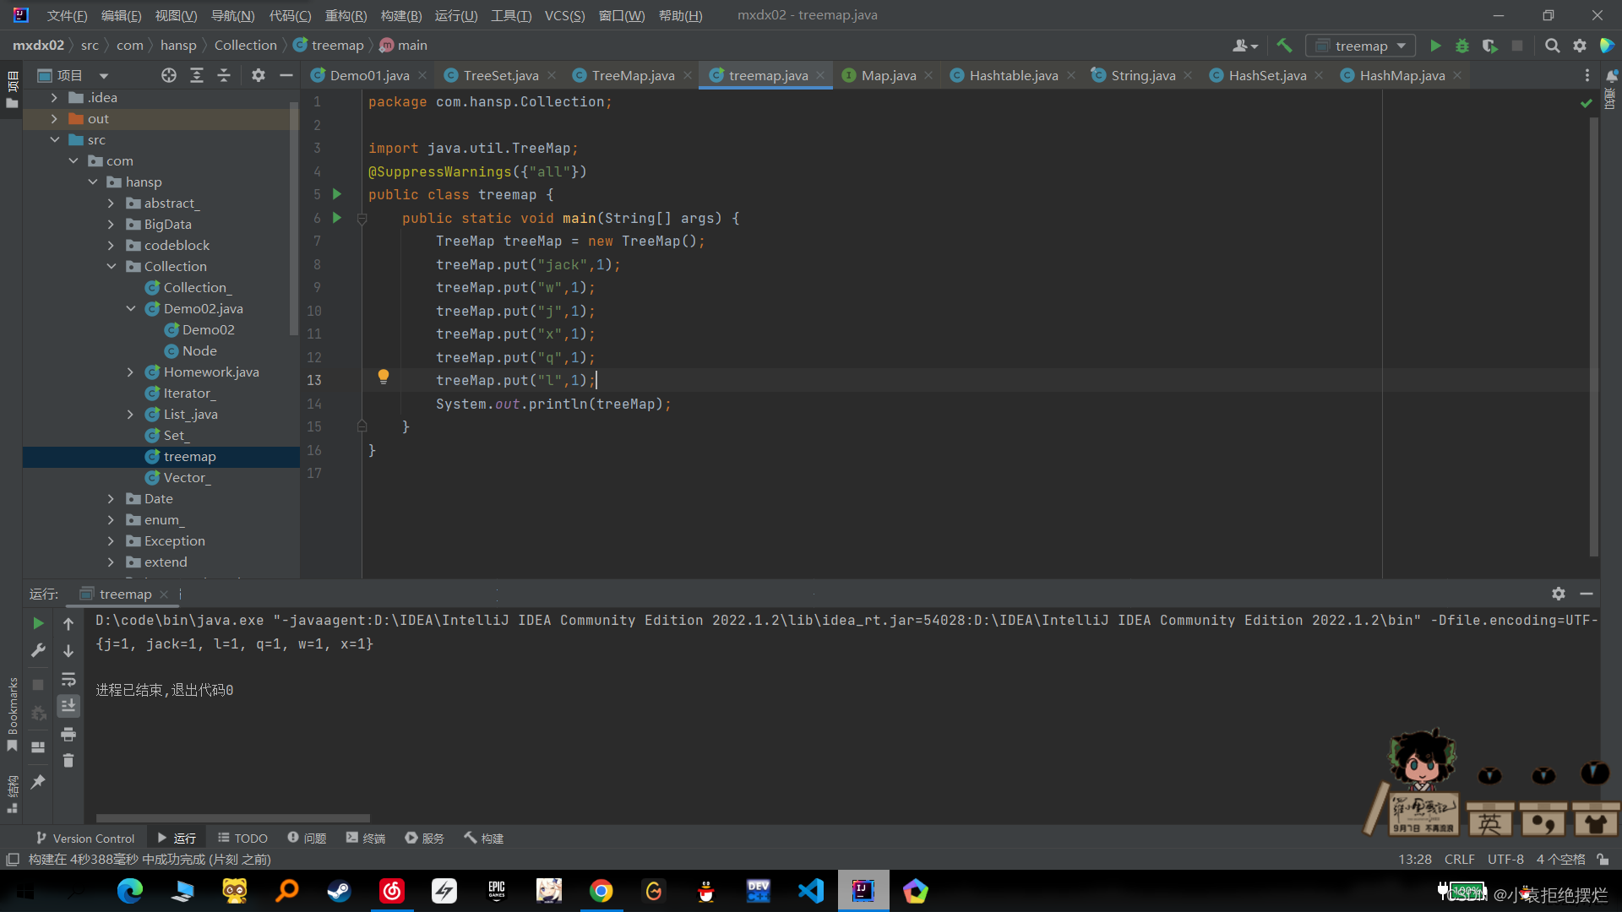Toggle read-only lock icon in status bar
1622x912 pixels.
(1603, 859)
